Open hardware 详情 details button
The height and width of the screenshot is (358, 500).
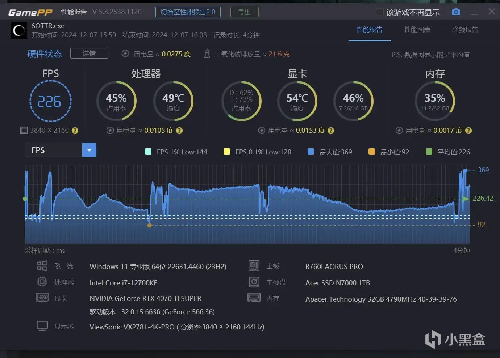coord(89,53)
